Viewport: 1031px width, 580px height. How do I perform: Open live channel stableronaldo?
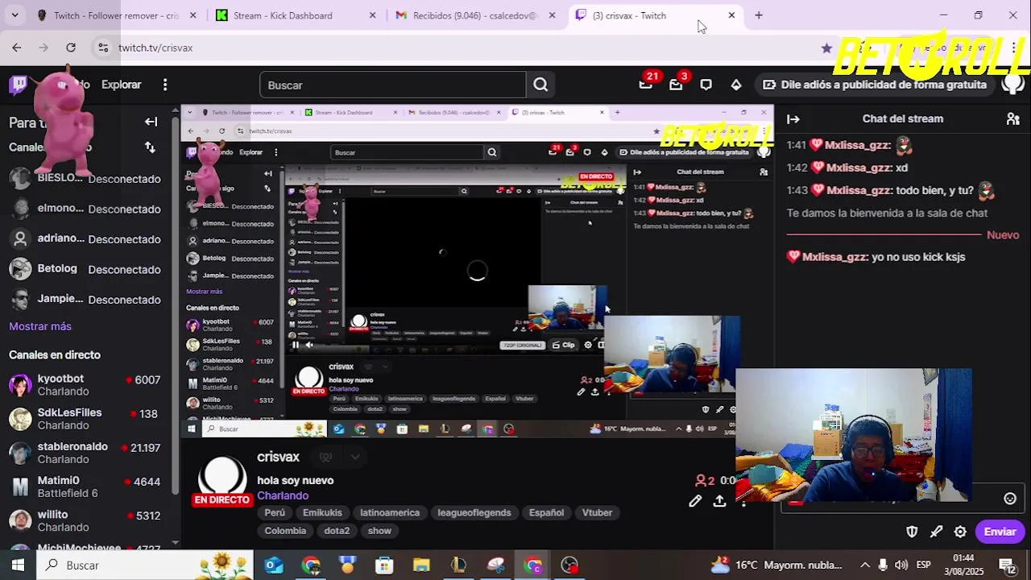pos(85,453)
